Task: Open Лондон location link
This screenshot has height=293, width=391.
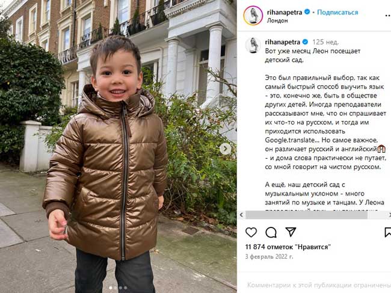Action: 277,20
